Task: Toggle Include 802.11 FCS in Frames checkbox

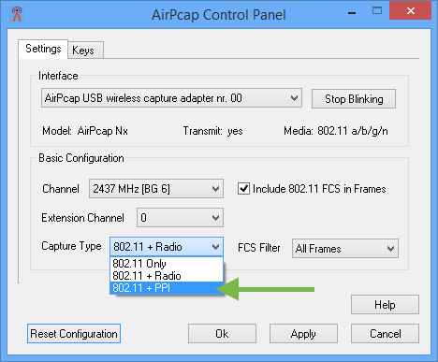Action: click(243, 189)
